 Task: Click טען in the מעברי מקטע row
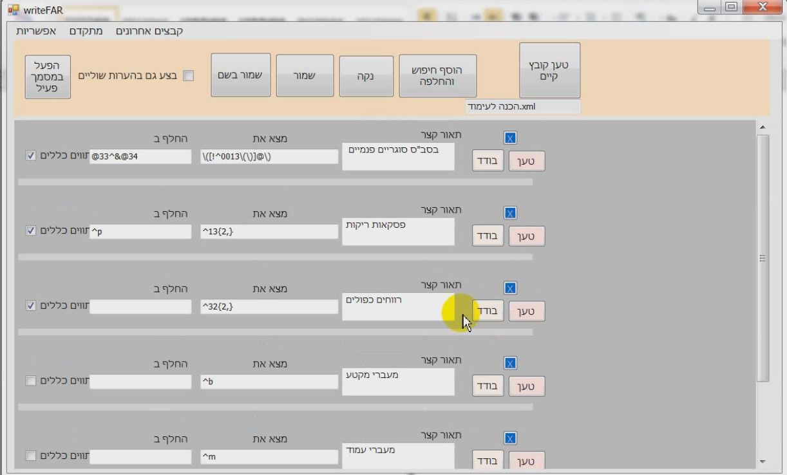tap(527, 387)
